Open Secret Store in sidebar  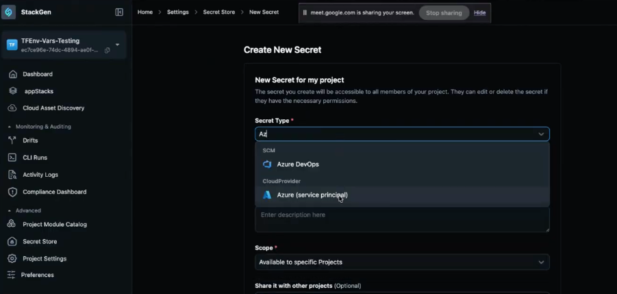tap(40, 241)
